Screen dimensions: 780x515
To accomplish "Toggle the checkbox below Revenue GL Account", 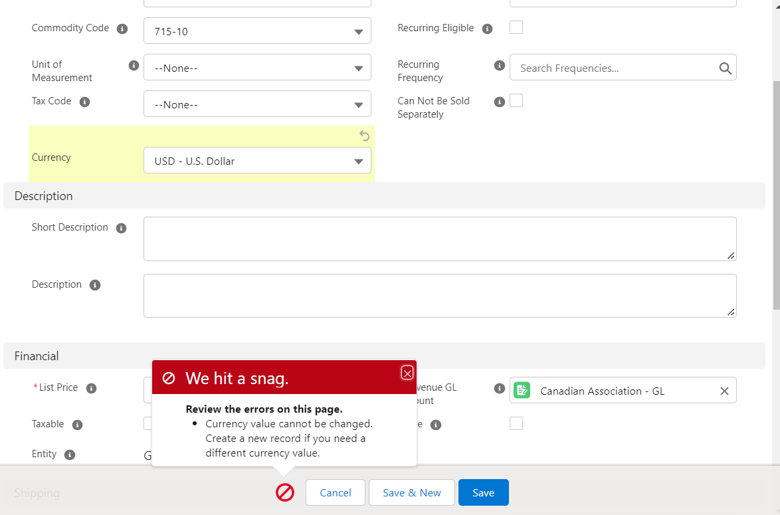I will tap(516, 423).
